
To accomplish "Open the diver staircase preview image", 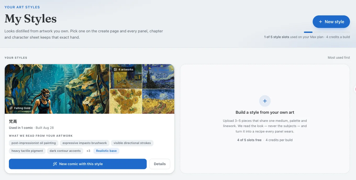I will click(x=57, y=89).
